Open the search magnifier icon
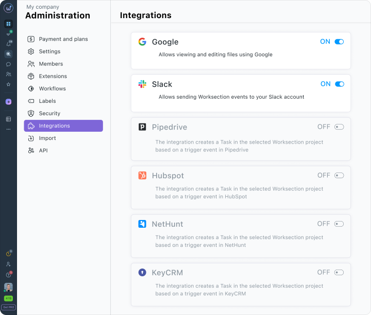Image resolution: width=371 pixels, height=315 pixels. 9,54
